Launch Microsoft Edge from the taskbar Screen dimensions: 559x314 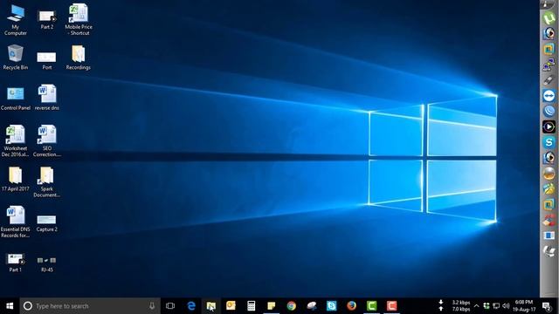pos(191,306)
